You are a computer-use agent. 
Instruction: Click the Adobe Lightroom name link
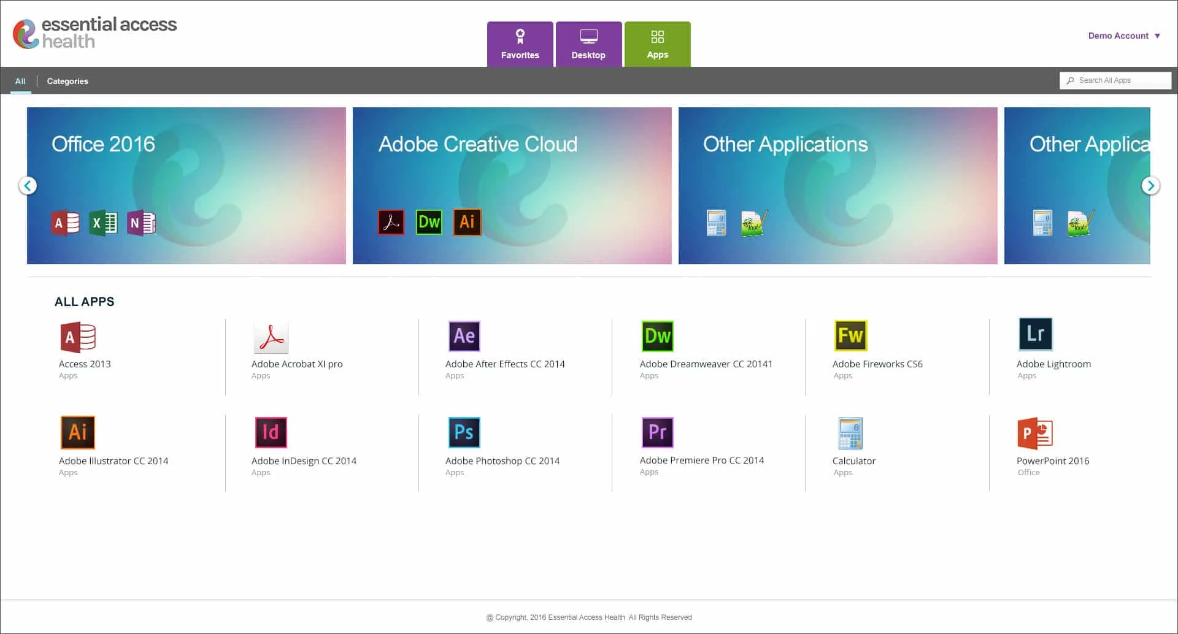[1053, 364]
